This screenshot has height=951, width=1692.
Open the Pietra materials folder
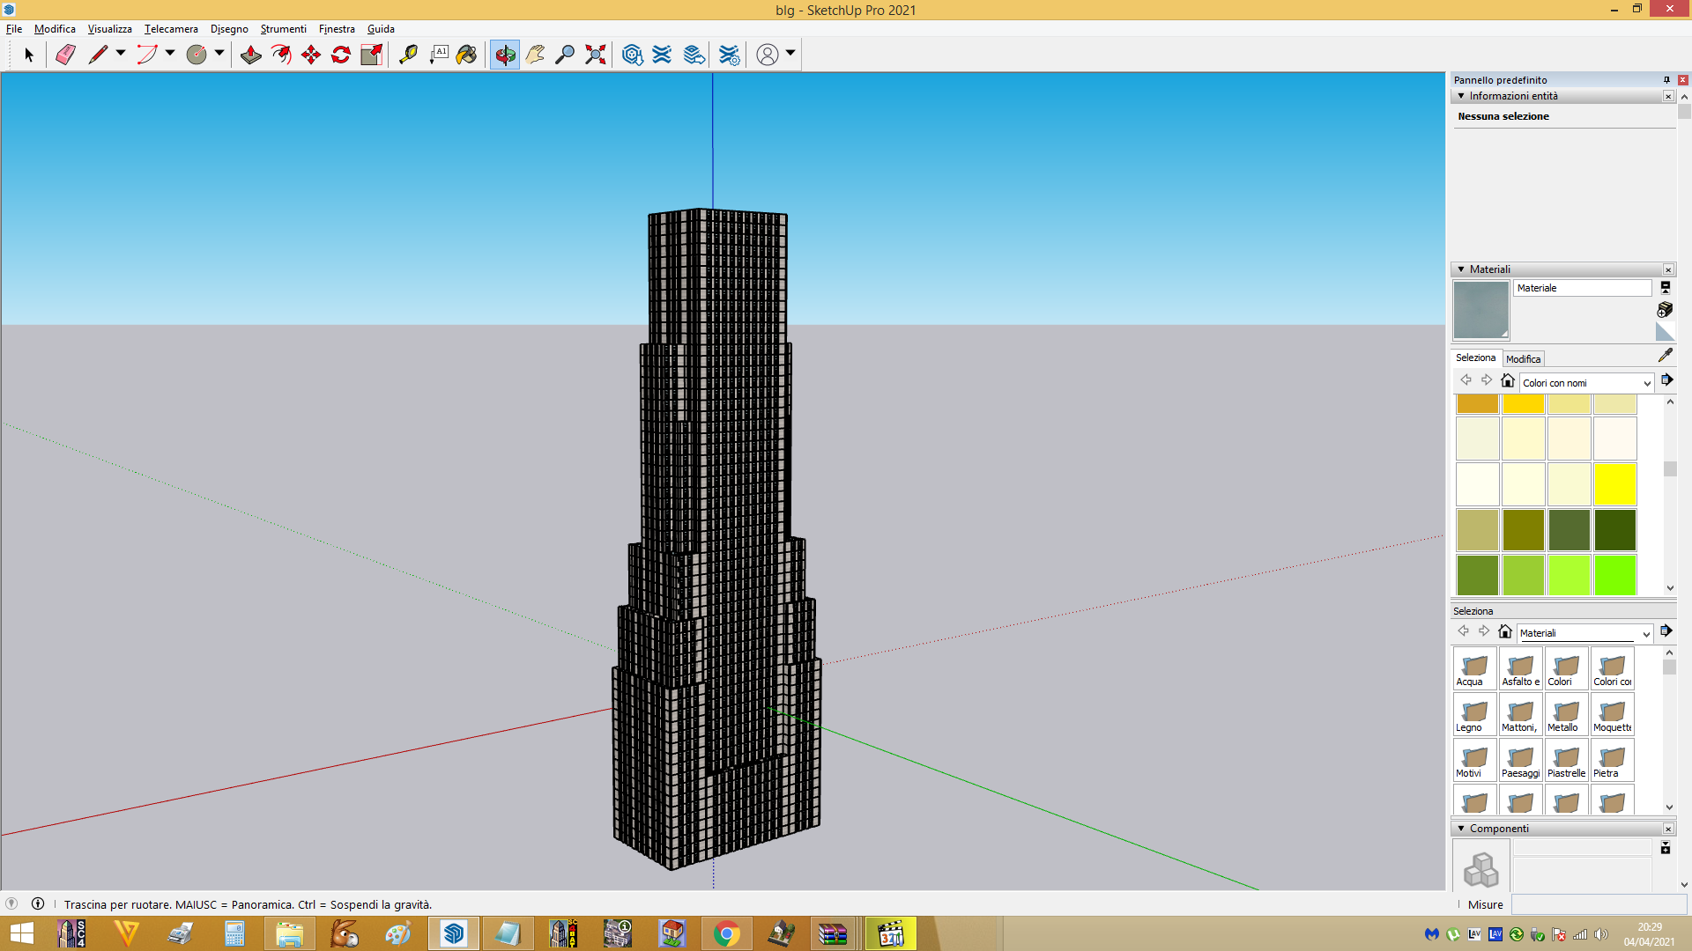pos(1612,760)
